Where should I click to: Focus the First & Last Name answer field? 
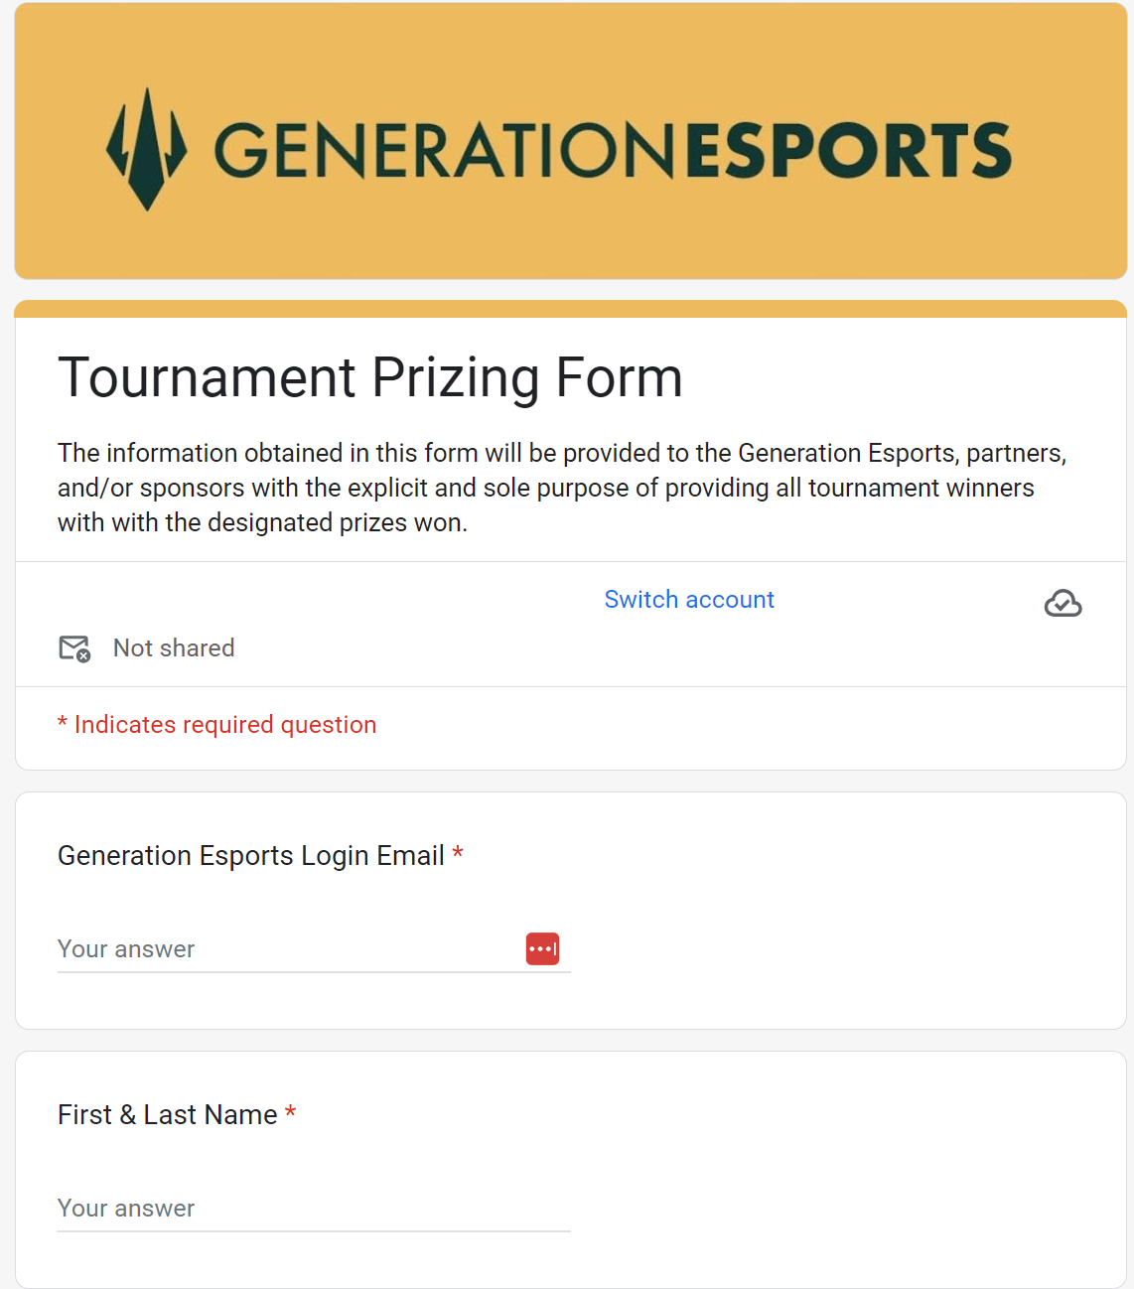[x=314, y=1209]
